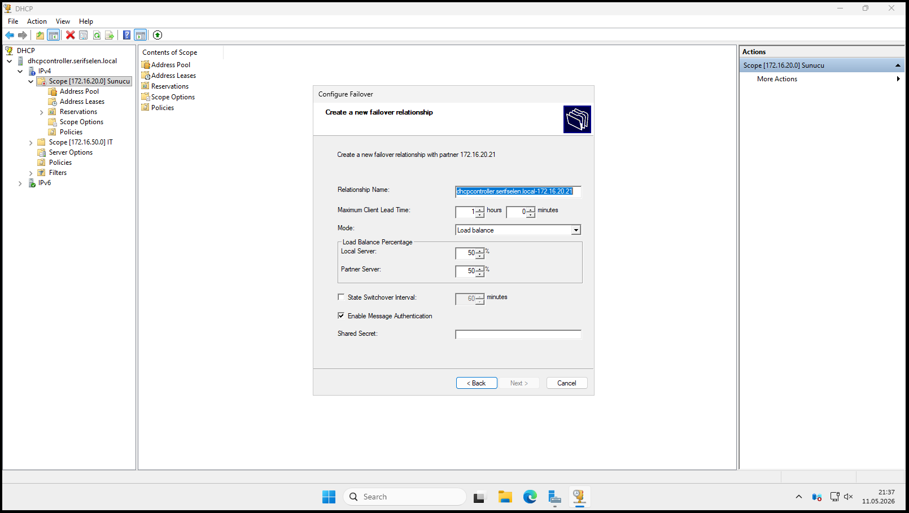Screen dimensions: 909x513
Task: Expand the Scope [172.16.50.0] IT node
Action: pos(31,143)
